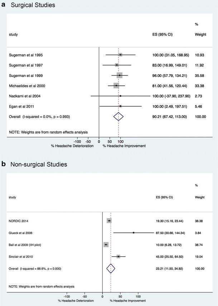
Task: Click the Ball et al 2009 square marker
Action: [x=106, y=245]
